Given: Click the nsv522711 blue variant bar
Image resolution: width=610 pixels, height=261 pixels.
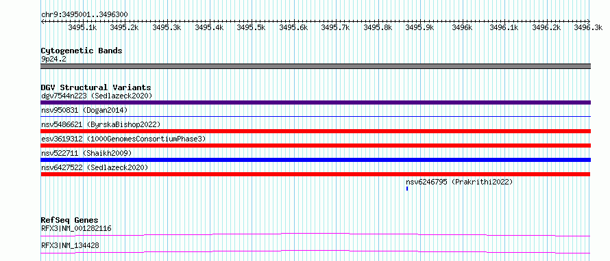Looking at the screenshot, I should click(315, 160).
